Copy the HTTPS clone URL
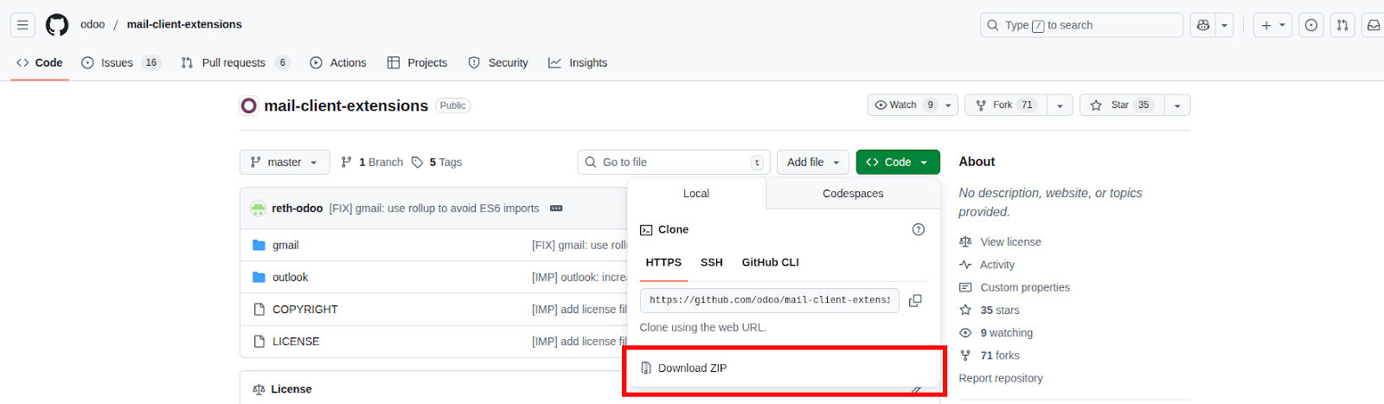The image size is (1384, 404). pos(915,300)
